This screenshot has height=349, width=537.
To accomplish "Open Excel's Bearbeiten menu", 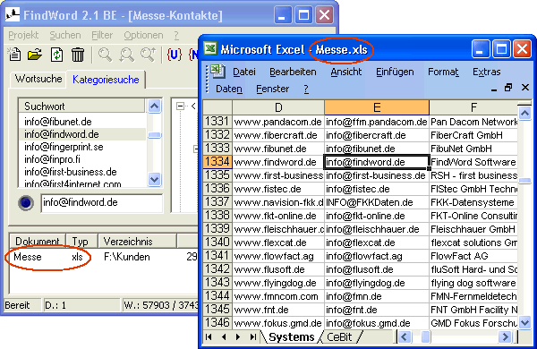I will (293, 72).
